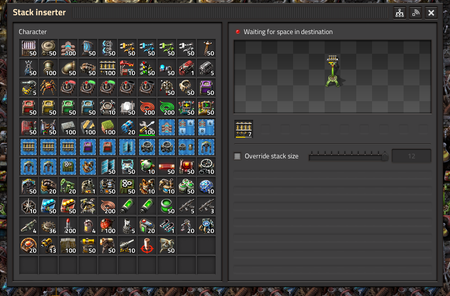Select the blue requester chest stack
450x296 pixels.
88,108
